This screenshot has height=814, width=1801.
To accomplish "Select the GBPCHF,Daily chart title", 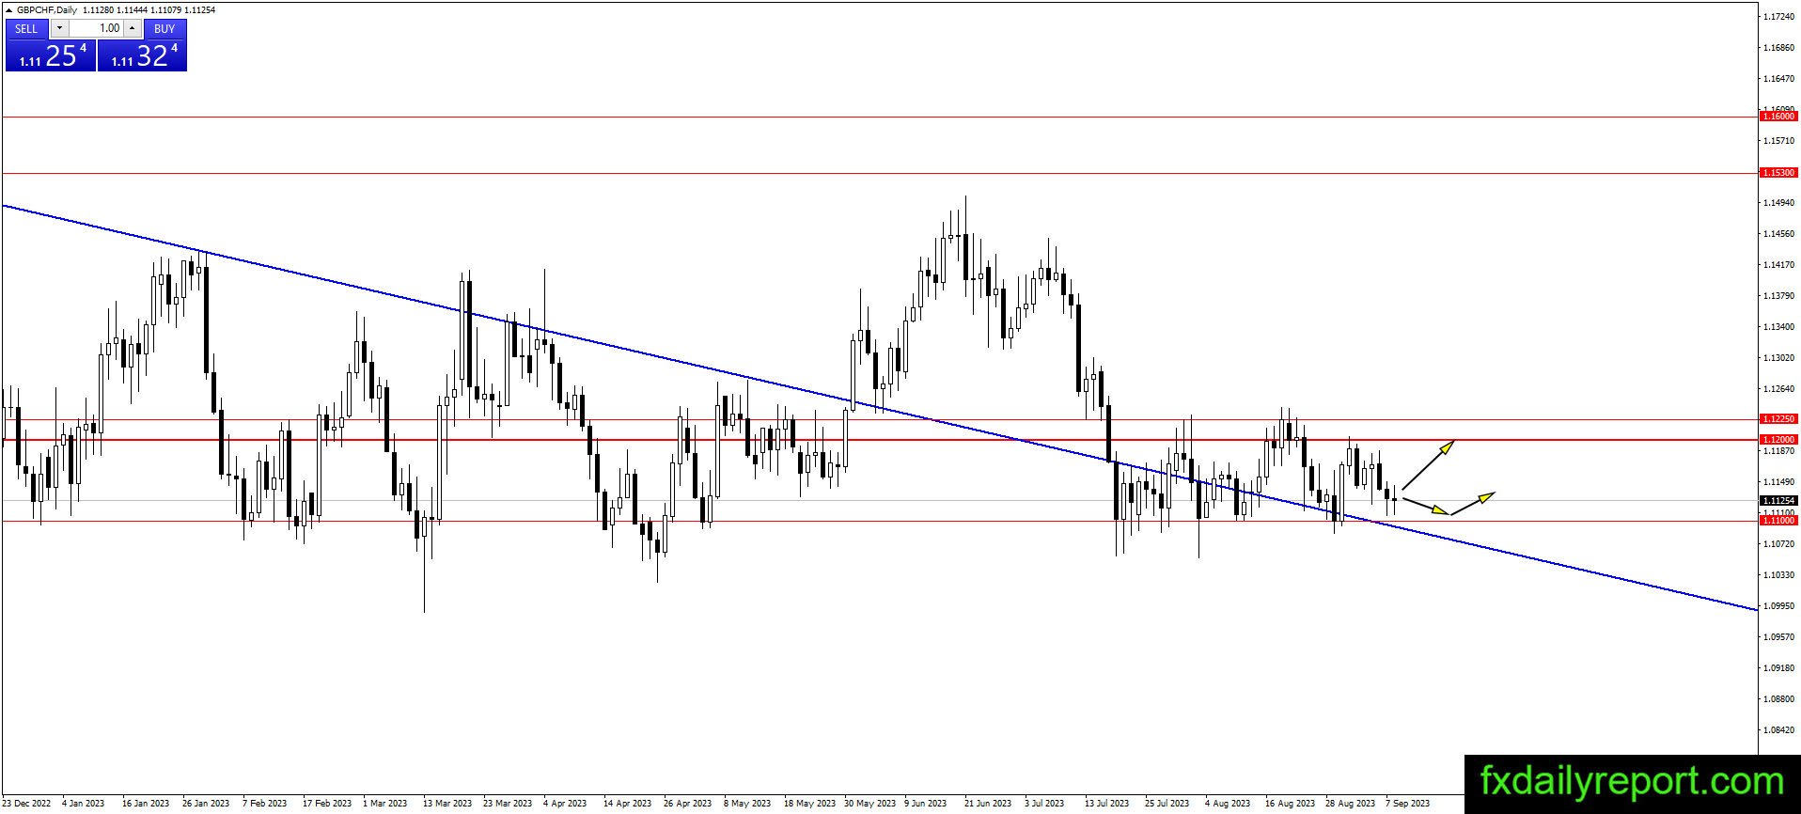I will [48, 10].
